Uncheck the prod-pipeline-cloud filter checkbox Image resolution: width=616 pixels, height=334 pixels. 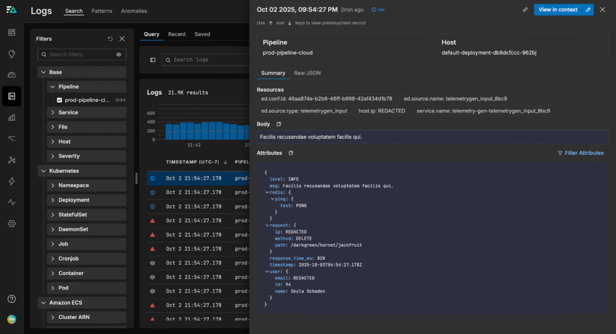[x=60, y=100]
